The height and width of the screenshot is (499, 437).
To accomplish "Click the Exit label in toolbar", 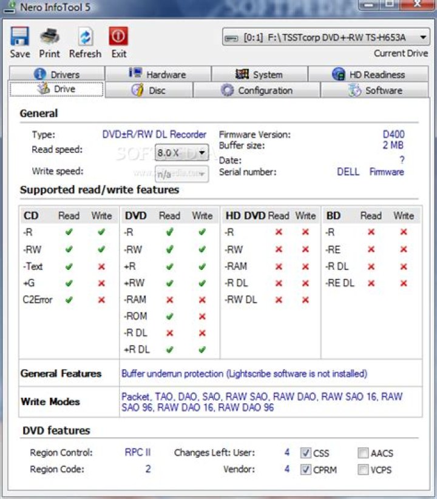I will pos(119,53).
